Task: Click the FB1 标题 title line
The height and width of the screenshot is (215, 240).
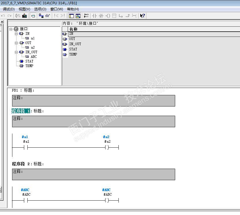Action: click(23, 90)
